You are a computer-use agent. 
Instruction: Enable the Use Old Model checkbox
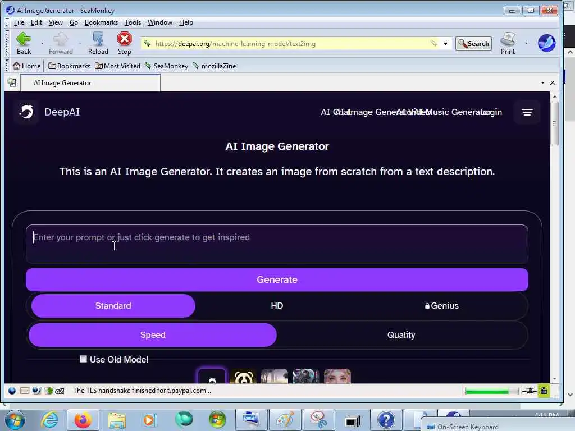pyautogui.click(x=83, y=359)
